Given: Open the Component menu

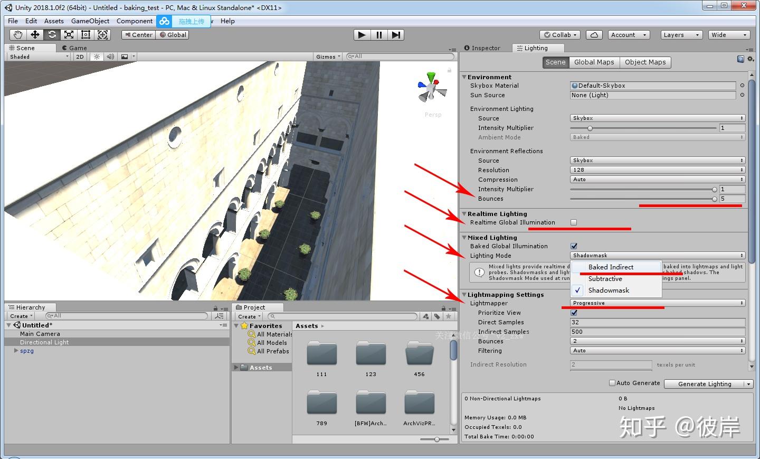Looking at the screenshot, I should pyautogui.click(x=135, y=21).
